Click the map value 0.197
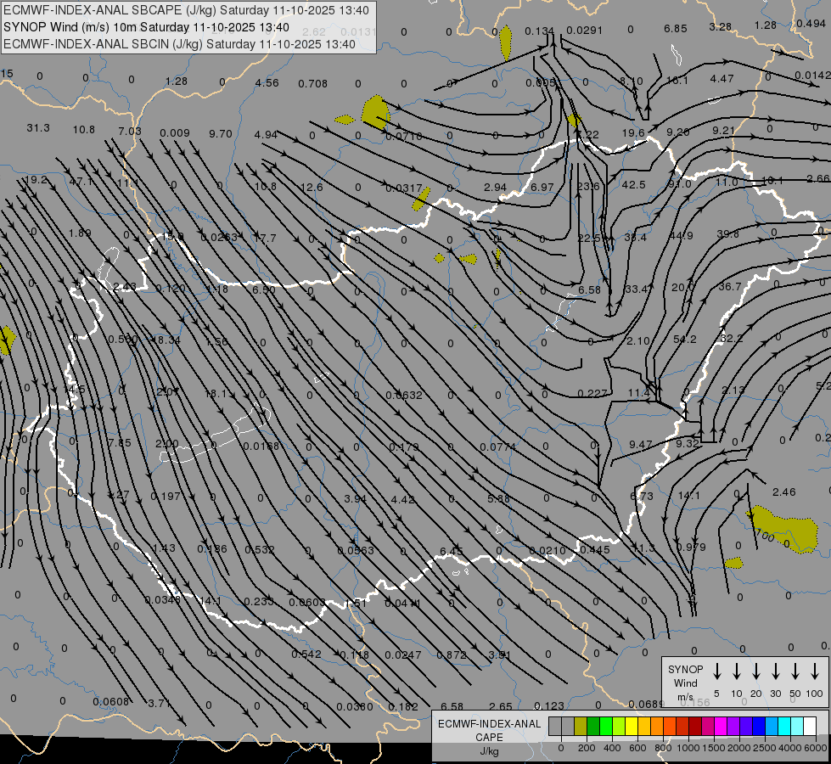Image resolution: width=831 pixels, height=764 pixels. (x=166, y=497)
